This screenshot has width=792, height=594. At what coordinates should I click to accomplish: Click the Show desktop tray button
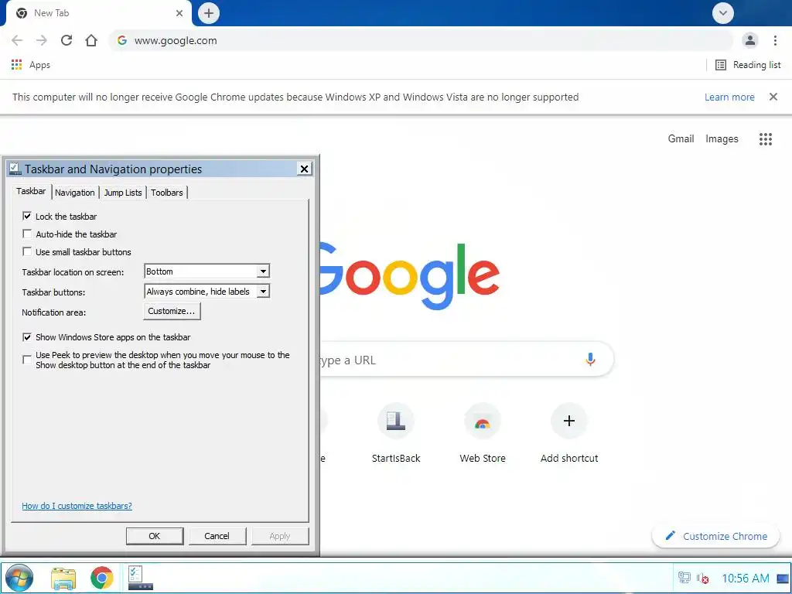click(783, 578)
